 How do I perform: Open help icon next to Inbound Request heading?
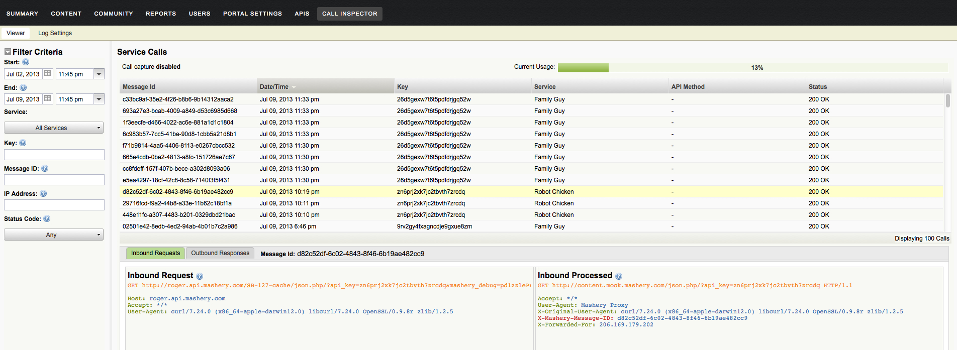pyautogui.click(x=200, y=276)
